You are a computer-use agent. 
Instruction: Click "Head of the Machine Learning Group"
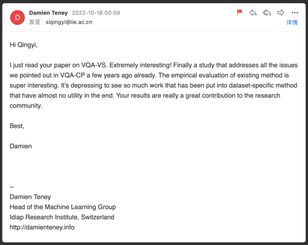[63, 207]
